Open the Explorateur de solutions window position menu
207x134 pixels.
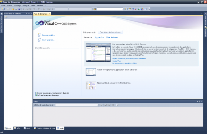[27, 13]
